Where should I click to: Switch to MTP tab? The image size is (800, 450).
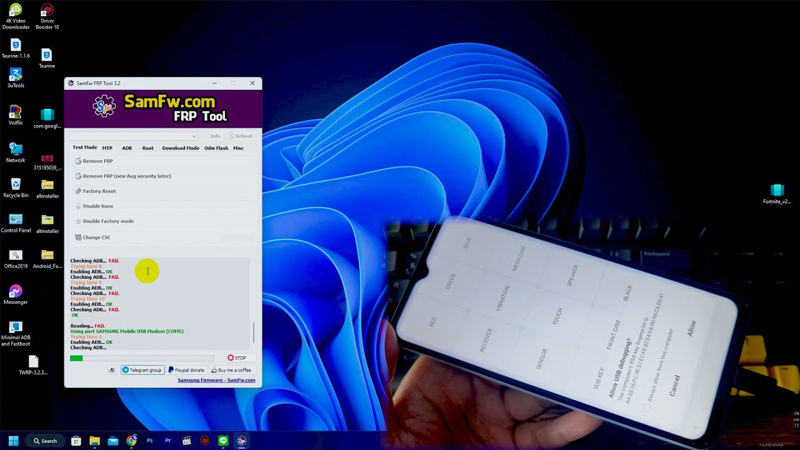pos(107,148)
